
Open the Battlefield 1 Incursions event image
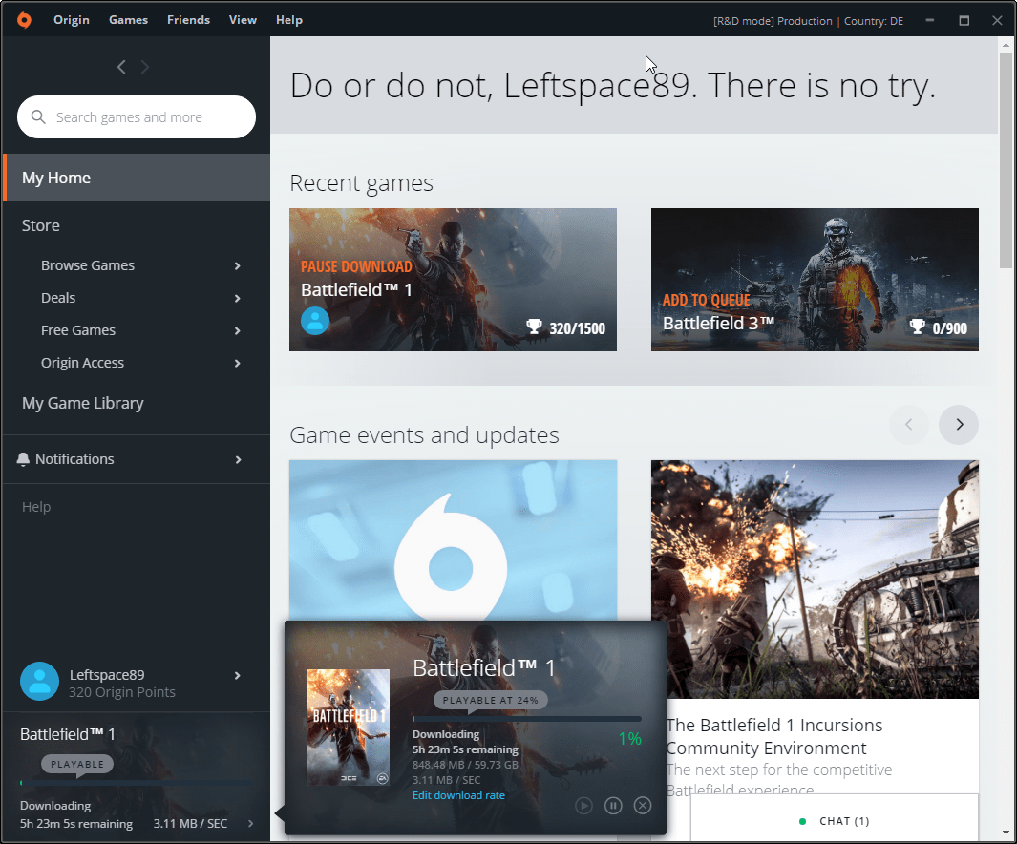coord(815,580)
